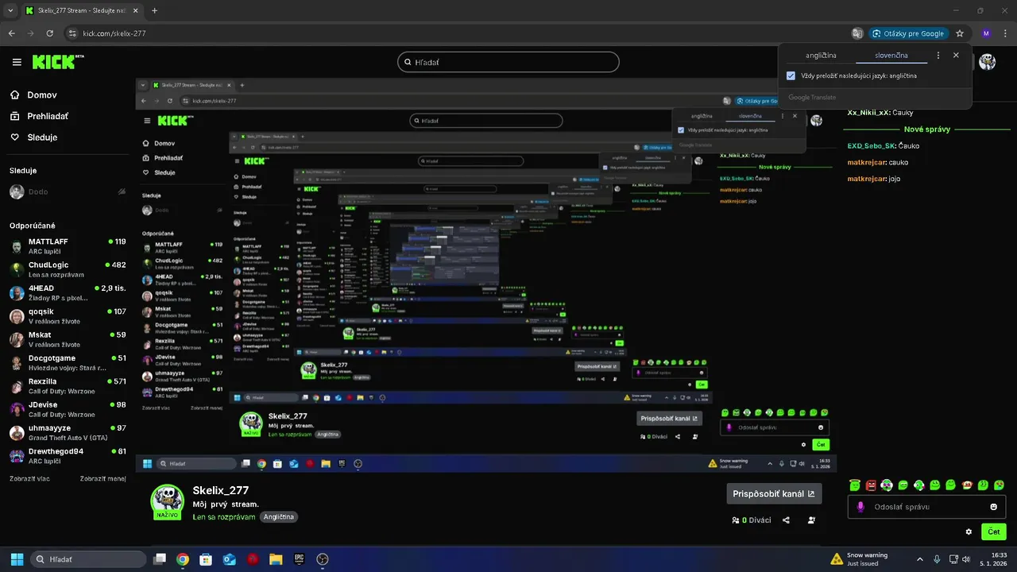
Task: Open the Google Translate icon in address bar
Action: pyautogui.click(x=857, y=33)
